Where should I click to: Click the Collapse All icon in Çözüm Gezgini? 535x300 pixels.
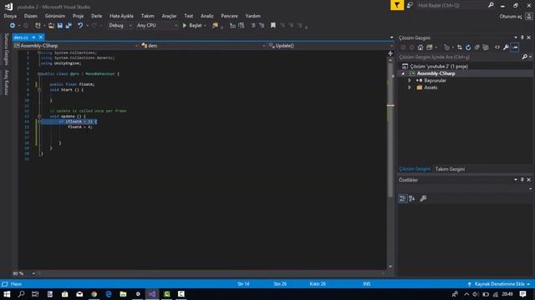477,47
